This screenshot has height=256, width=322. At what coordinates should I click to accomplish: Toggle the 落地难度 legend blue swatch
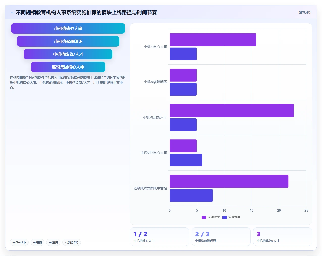[x=225, y=217]
